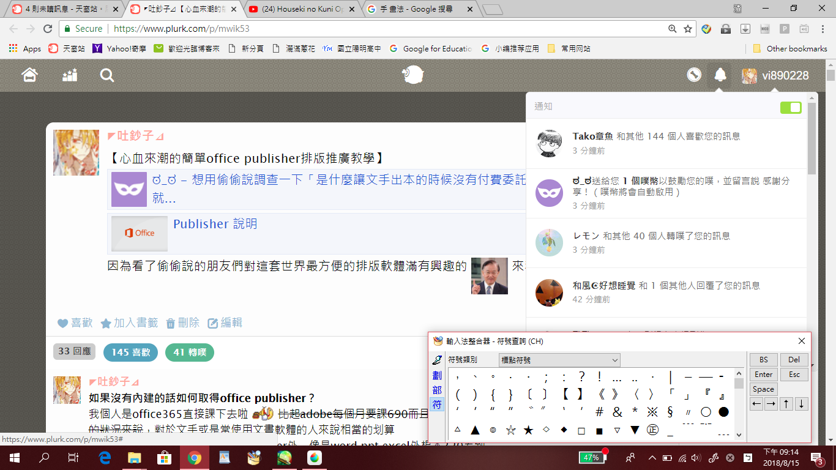Click the Plurk fish logo
This screenshot has height=470, width=836.
(x=413, y=75)
